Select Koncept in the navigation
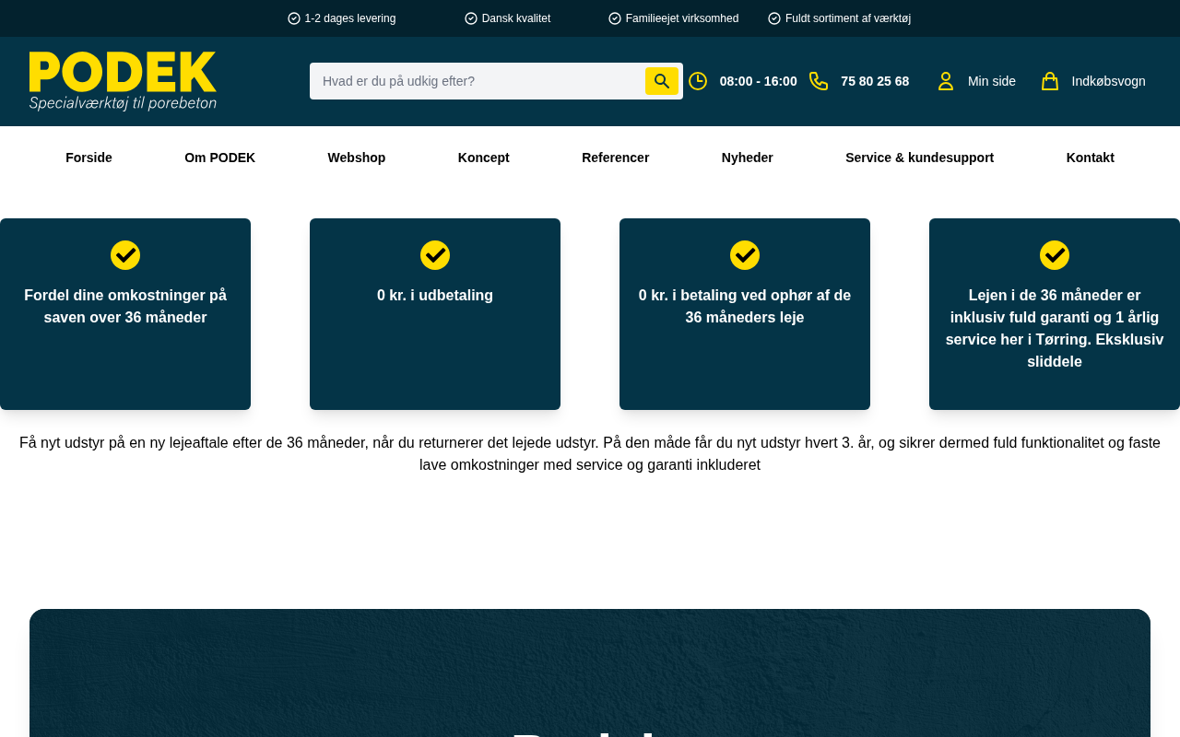1180x737 pixels. point(484,158)
